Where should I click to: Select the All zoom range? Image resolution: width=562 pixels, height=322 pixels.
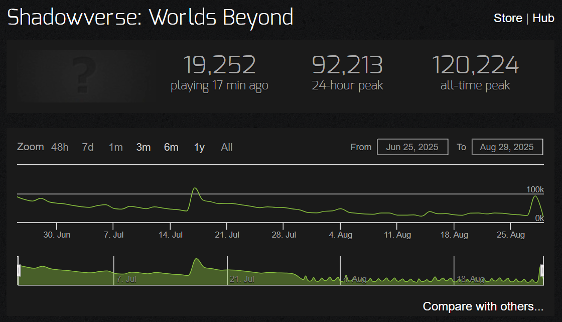226,147
